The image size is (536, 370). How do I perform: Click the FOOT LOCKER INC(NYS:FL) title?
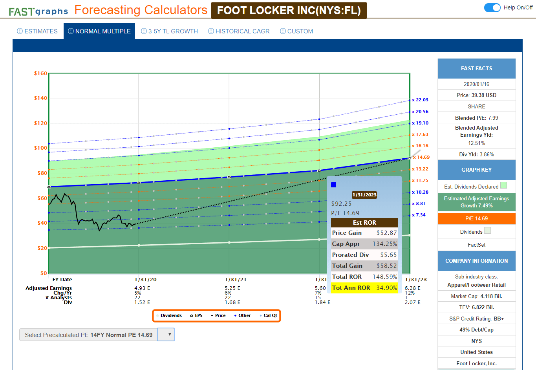[x=289, y=10]
